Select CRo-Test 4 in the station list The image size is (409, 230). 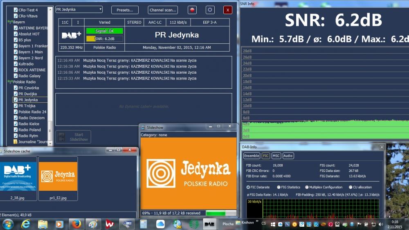pyautogui.click(x=28, y=10)
